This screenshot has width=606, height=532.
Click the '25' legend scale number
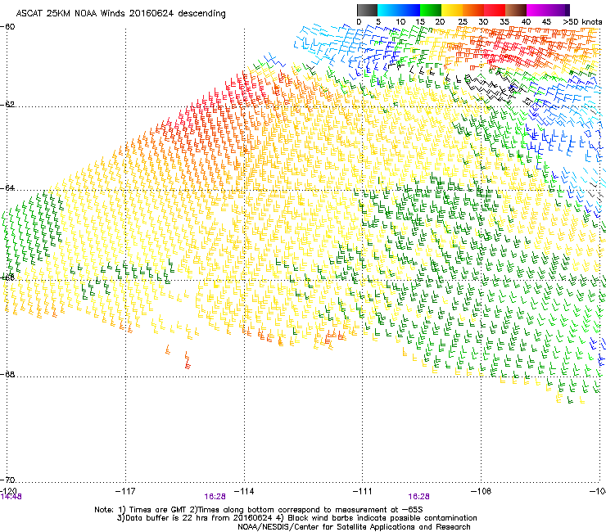[x=463, y=22]
